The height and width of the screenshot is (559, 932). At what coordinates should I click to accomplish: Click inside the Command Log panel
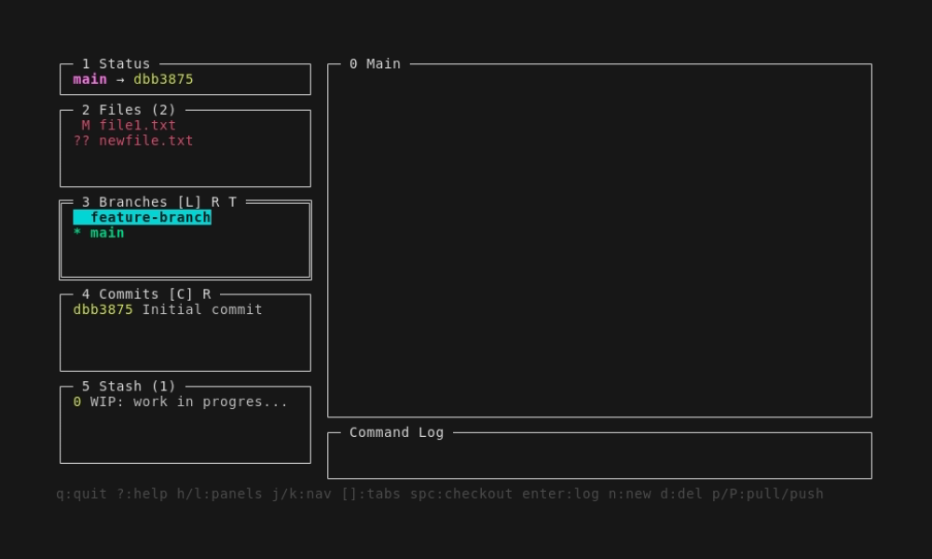click(599, 458)
